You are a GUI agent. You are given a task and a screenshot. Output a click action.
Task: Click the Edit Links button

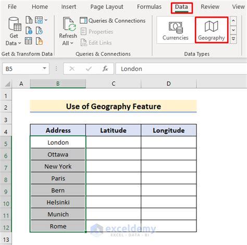click(x=96, y=43)
